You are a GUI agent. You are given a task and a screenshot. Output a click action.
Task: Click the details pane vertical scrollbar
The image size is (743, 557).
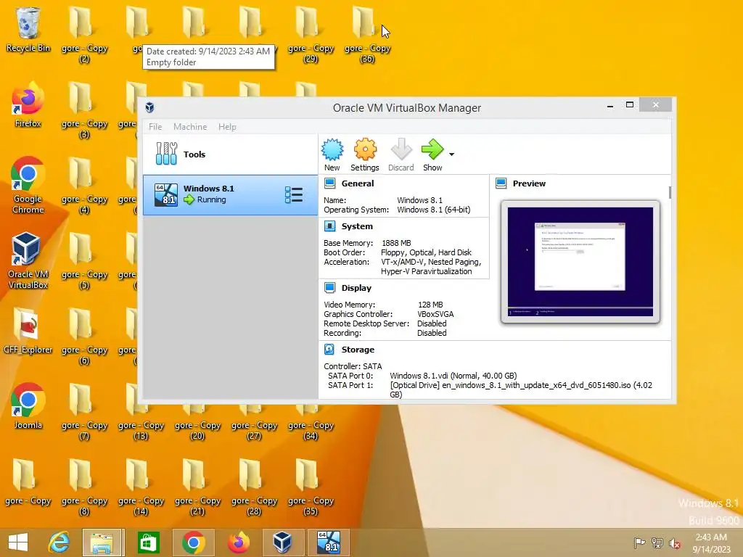tap(670, 192)
